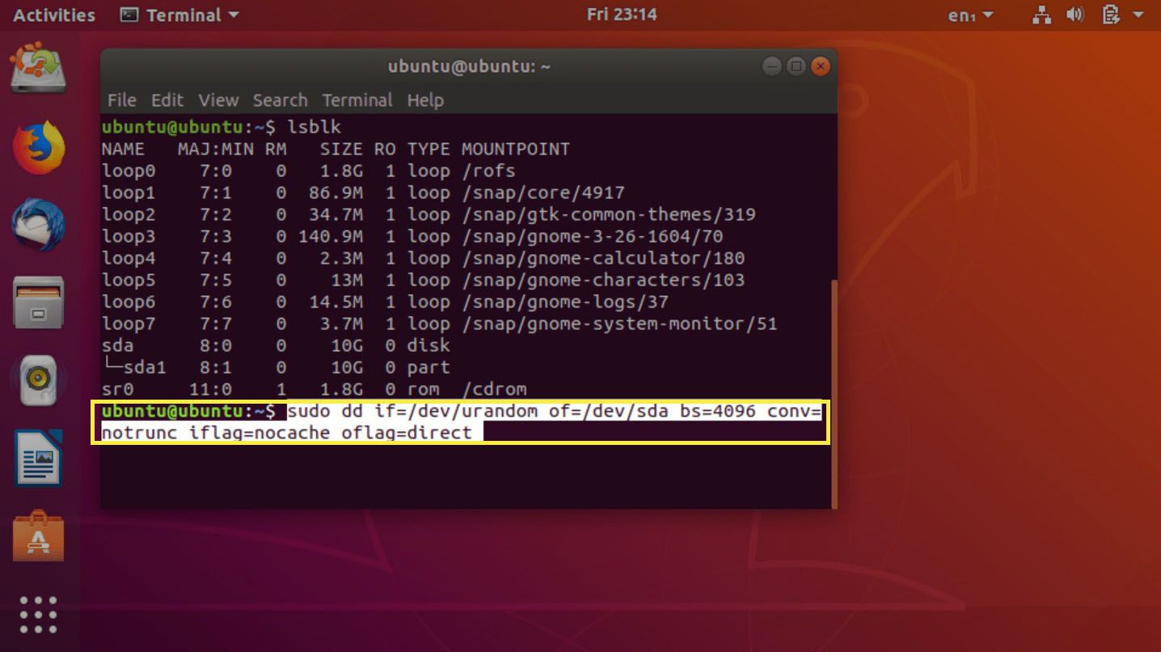Open the Ubiquity installer dock icon
This screenshot has height=652, width=1161.
tap(38, 69)
